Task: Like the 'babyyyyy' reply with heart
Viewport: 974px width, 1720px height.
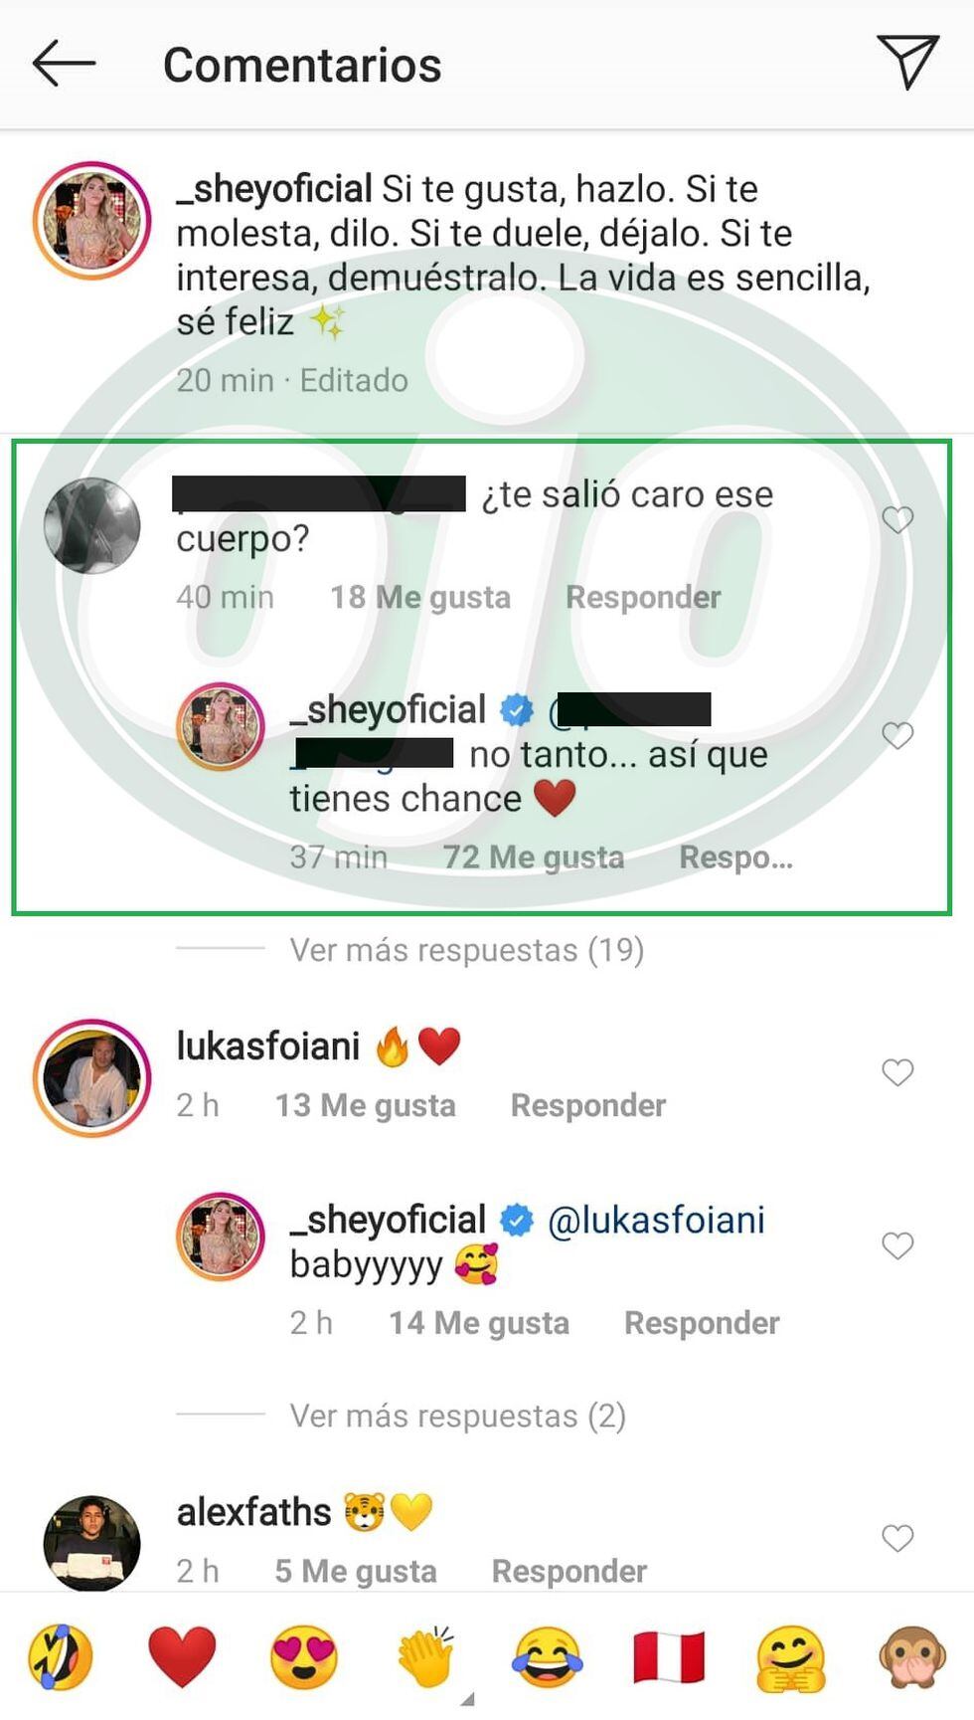Action: 897,1245
